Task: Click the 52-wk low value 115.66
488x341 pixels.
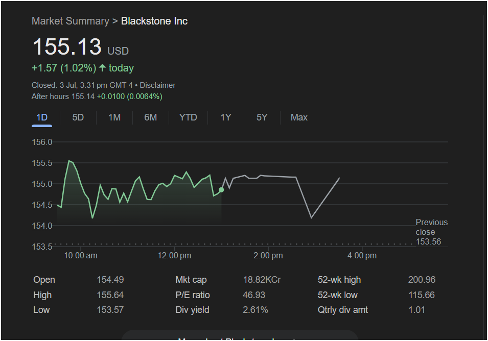Action: (x=422, y=295)
